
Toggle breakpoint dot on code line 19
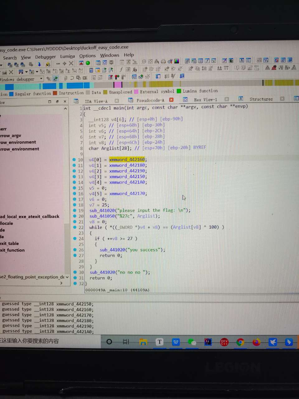point(74,210)
